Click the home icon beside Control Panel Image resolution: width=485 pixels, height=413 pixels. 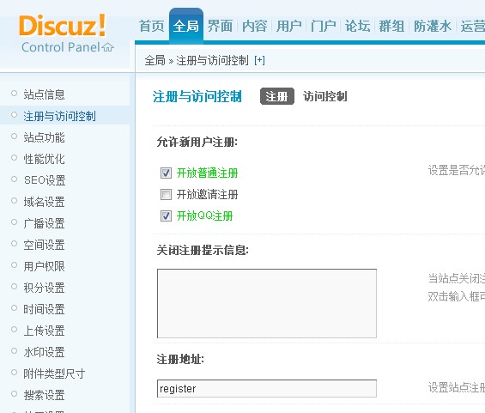(108, 47)
